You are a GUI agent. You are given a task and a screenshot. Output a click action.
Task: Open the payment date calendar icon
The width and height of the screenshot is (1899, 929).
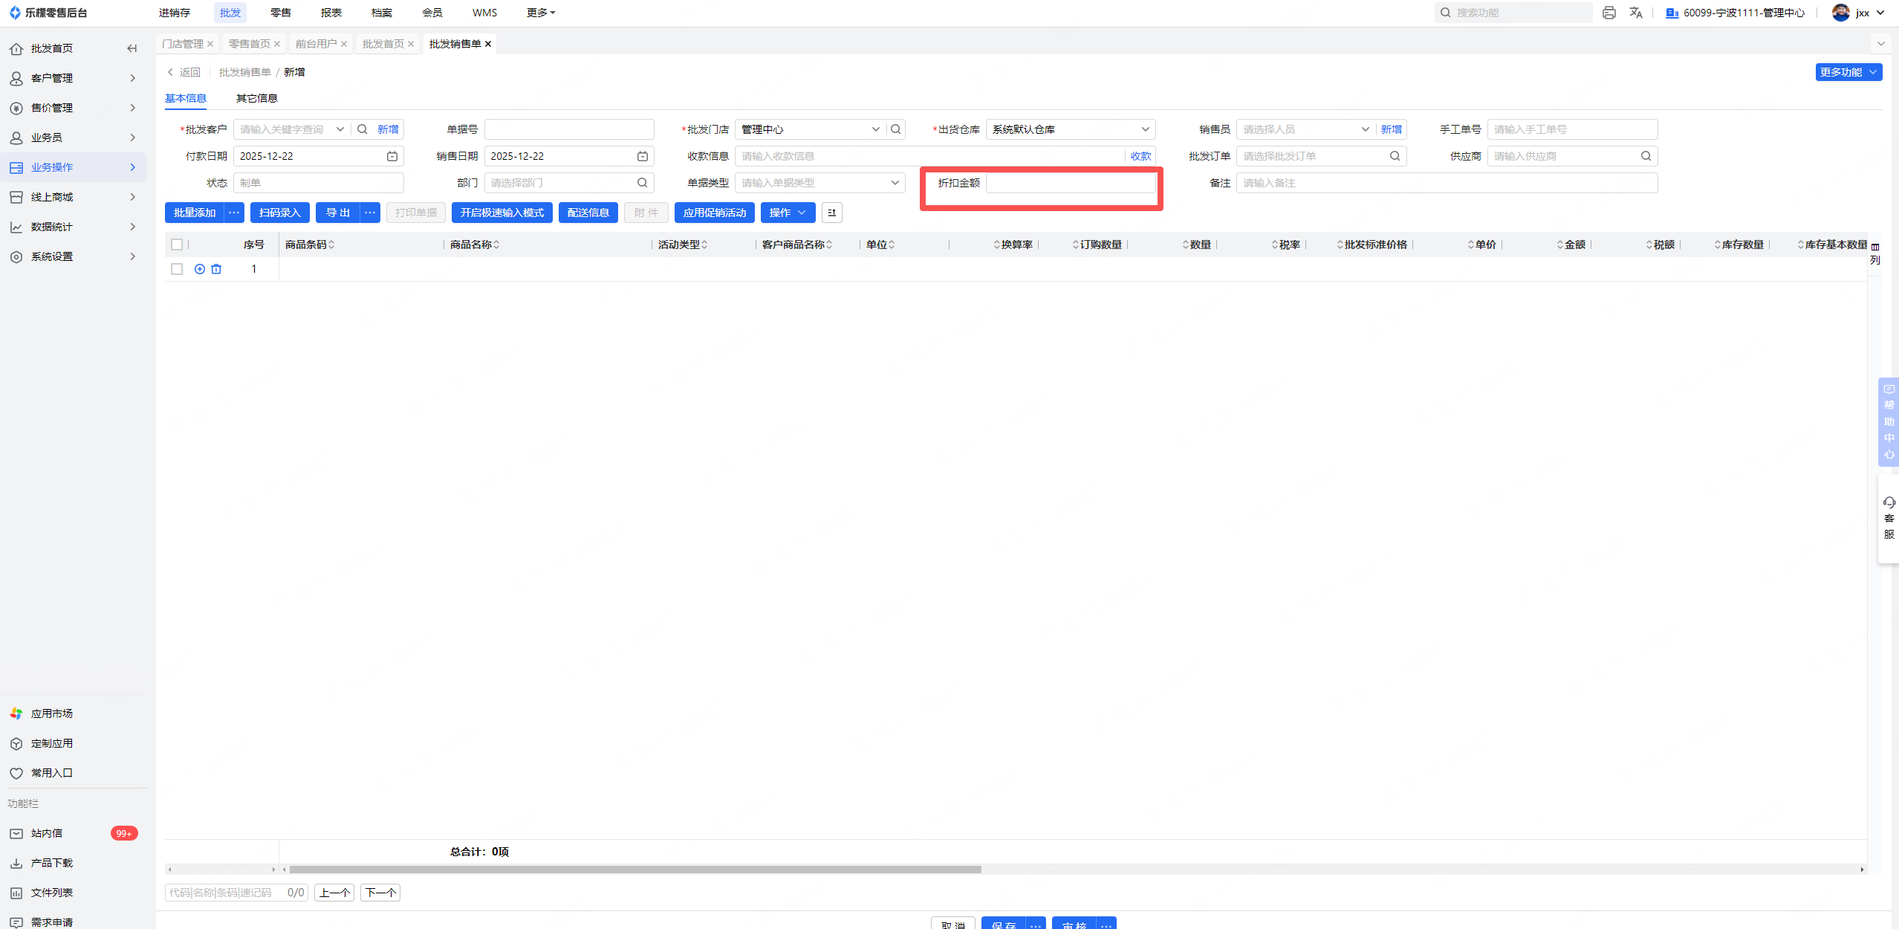[x=392, y=156]
